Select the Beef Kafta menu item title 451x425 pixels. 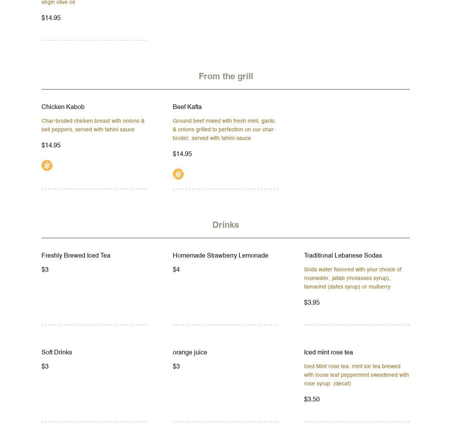point(187,107)
